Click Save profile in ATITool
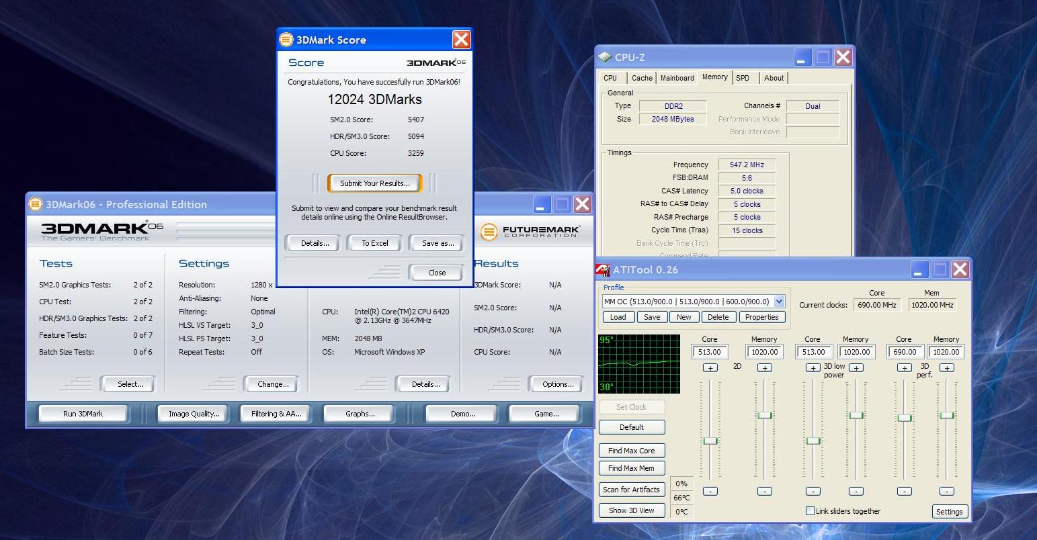Screen dimensions: 1037x540 (651, 317)
